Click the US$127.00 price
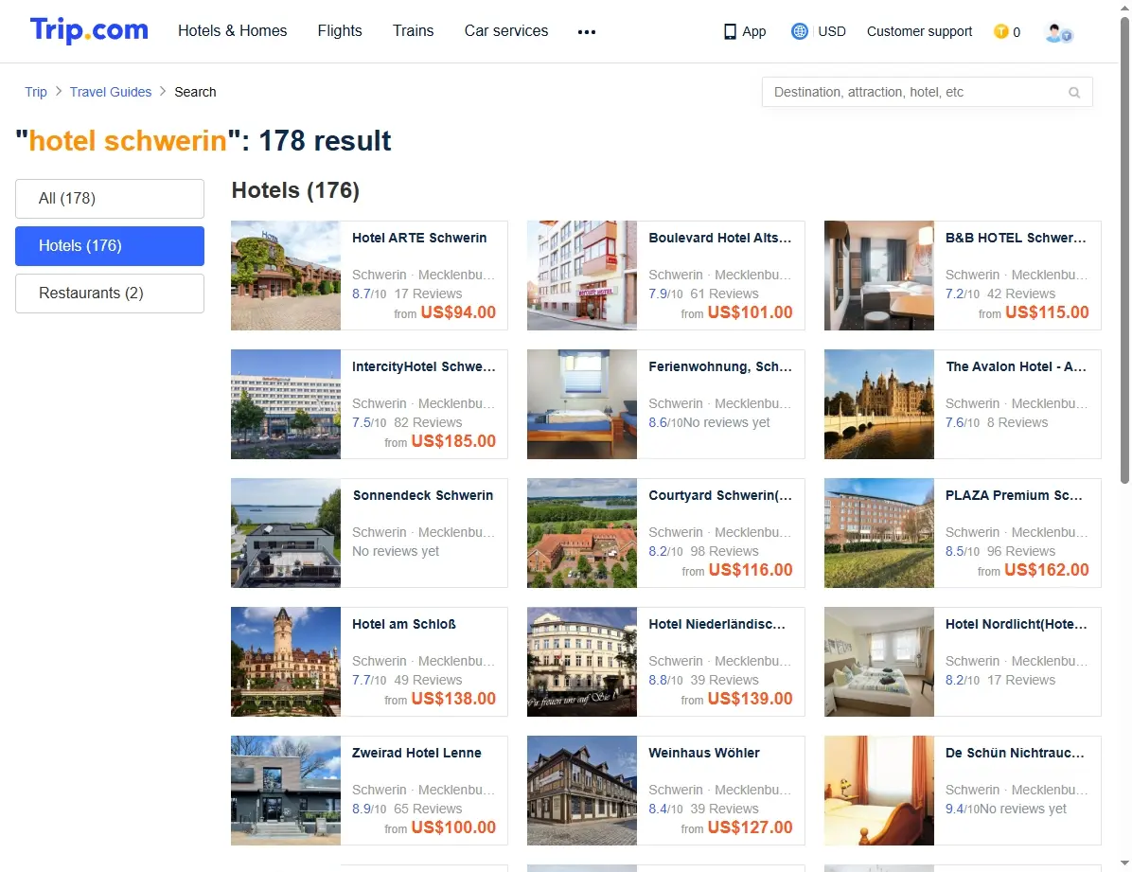 [x=751, y=827]
